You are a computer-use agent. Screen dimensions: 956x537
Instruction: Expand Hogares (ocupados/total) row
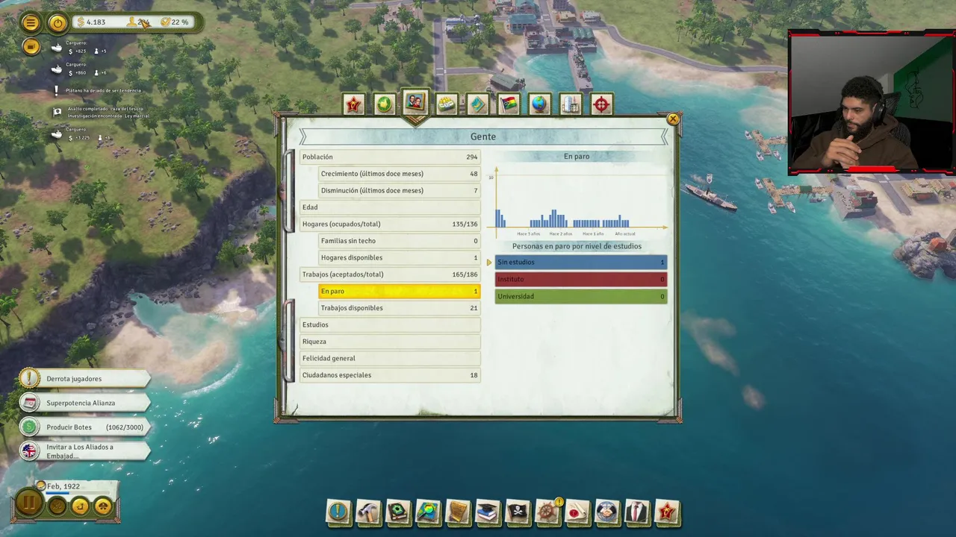click(390, 224)
